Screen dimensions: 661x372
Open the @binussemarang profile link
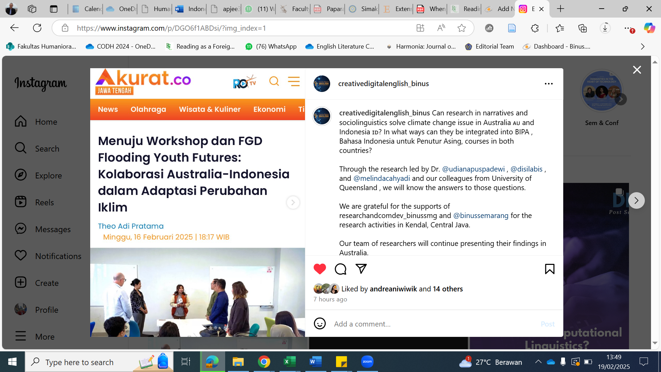click(481, 216)
